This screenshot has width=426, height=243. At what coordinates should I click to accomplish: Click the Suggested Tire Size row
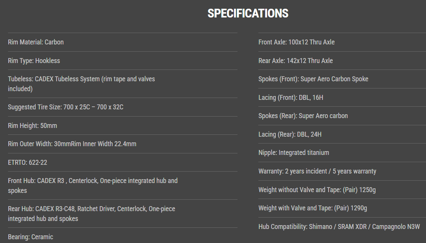pyautogui.click(x=66, y=107)
